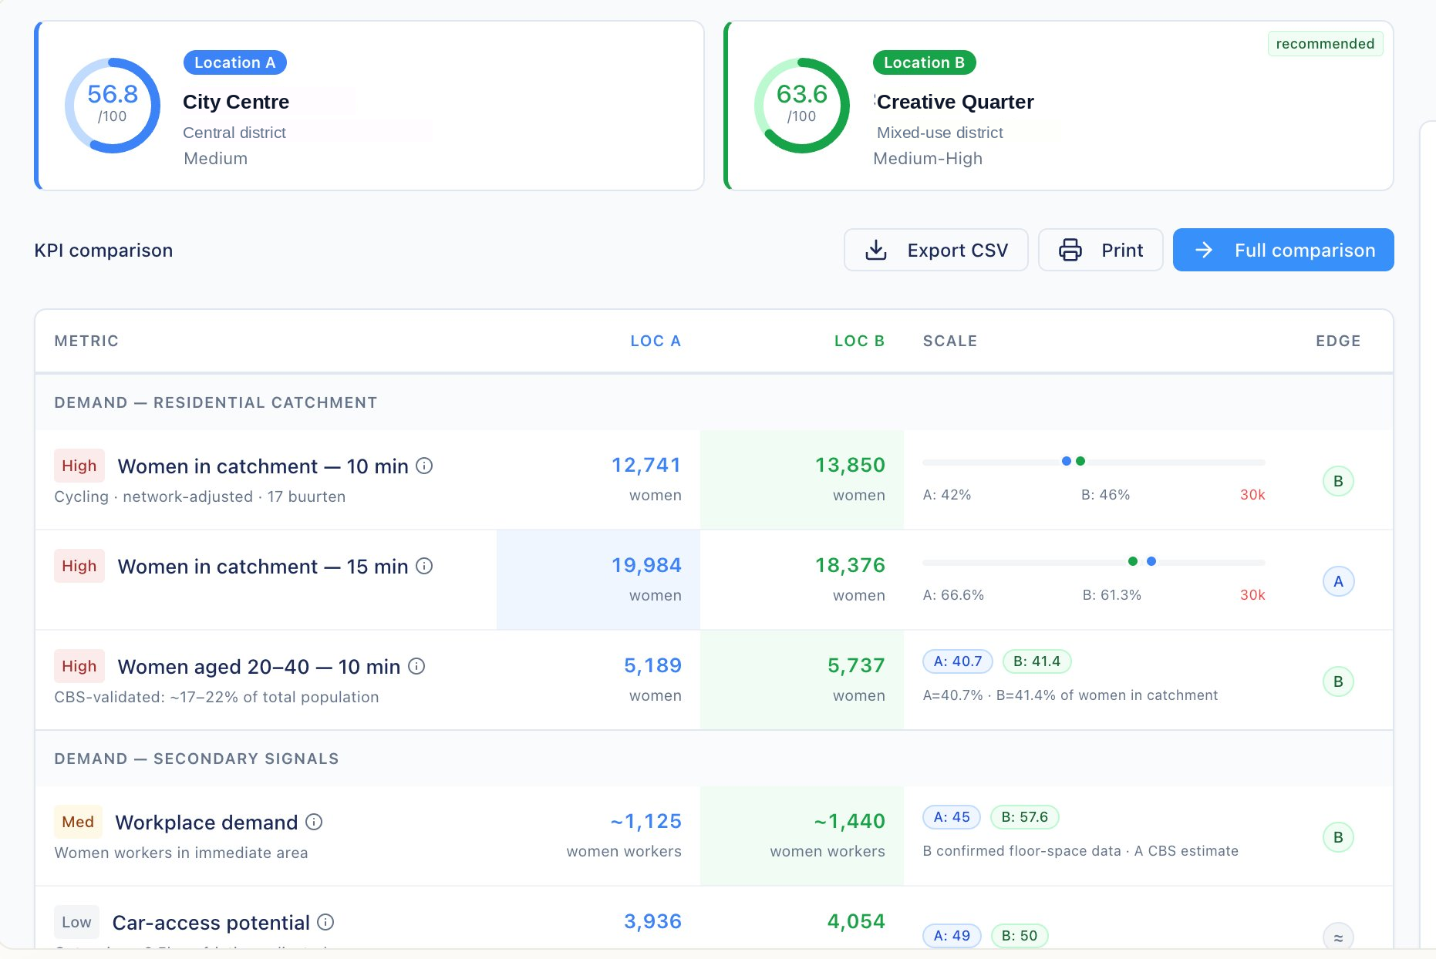1436x959 pixels.
Task: Click the Location B pill badge
Action: click(924, 62)
